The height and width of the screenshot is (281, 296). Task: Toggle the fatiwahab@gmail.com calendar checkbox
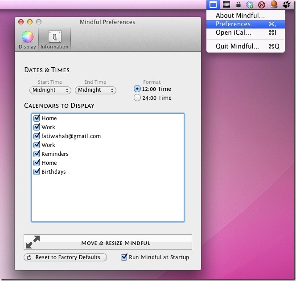[x=37, y=136]
